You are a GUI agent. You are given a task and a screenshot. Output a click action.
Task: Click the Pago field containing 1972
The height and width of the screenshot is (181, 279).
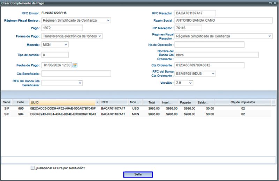62,28
